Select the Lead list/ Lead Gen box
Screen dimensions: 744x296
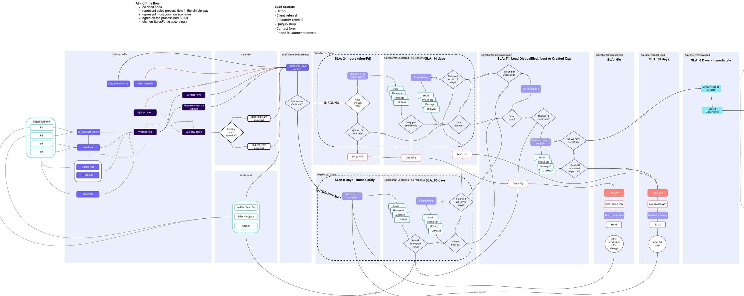(246, 207)
